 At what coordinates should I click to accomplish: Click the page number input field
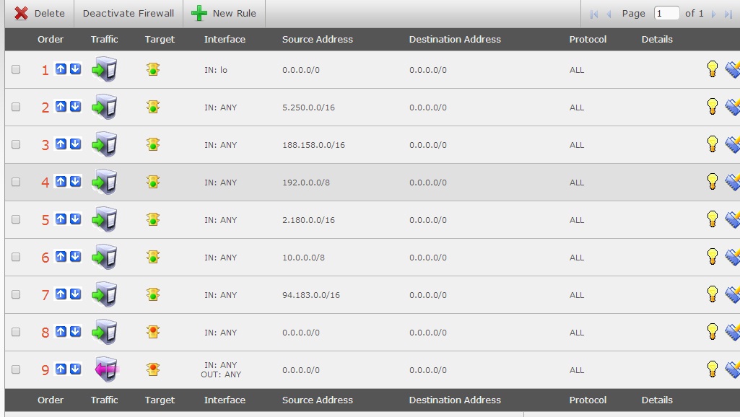click(666, 14)
